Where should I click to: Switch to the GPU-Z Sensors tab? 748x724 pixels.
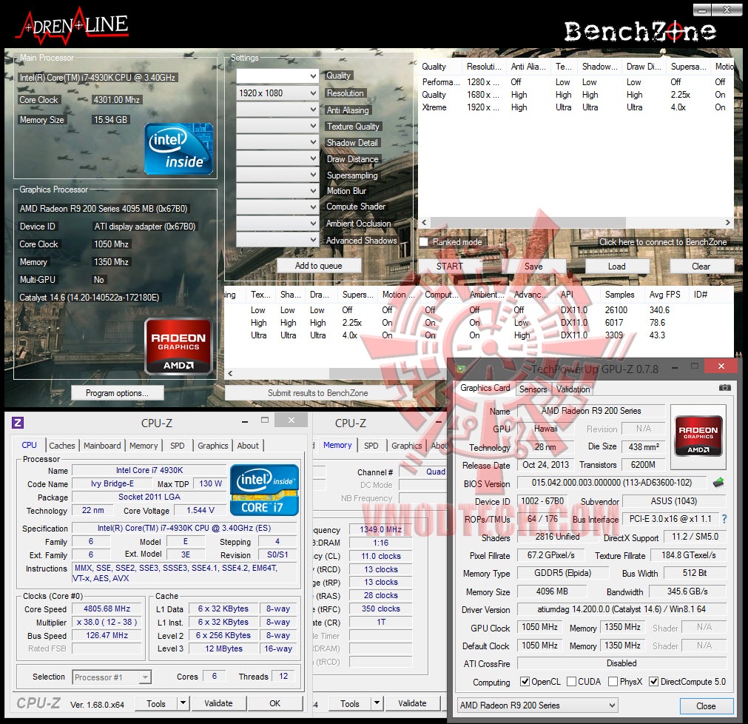(x=533, y=389)
